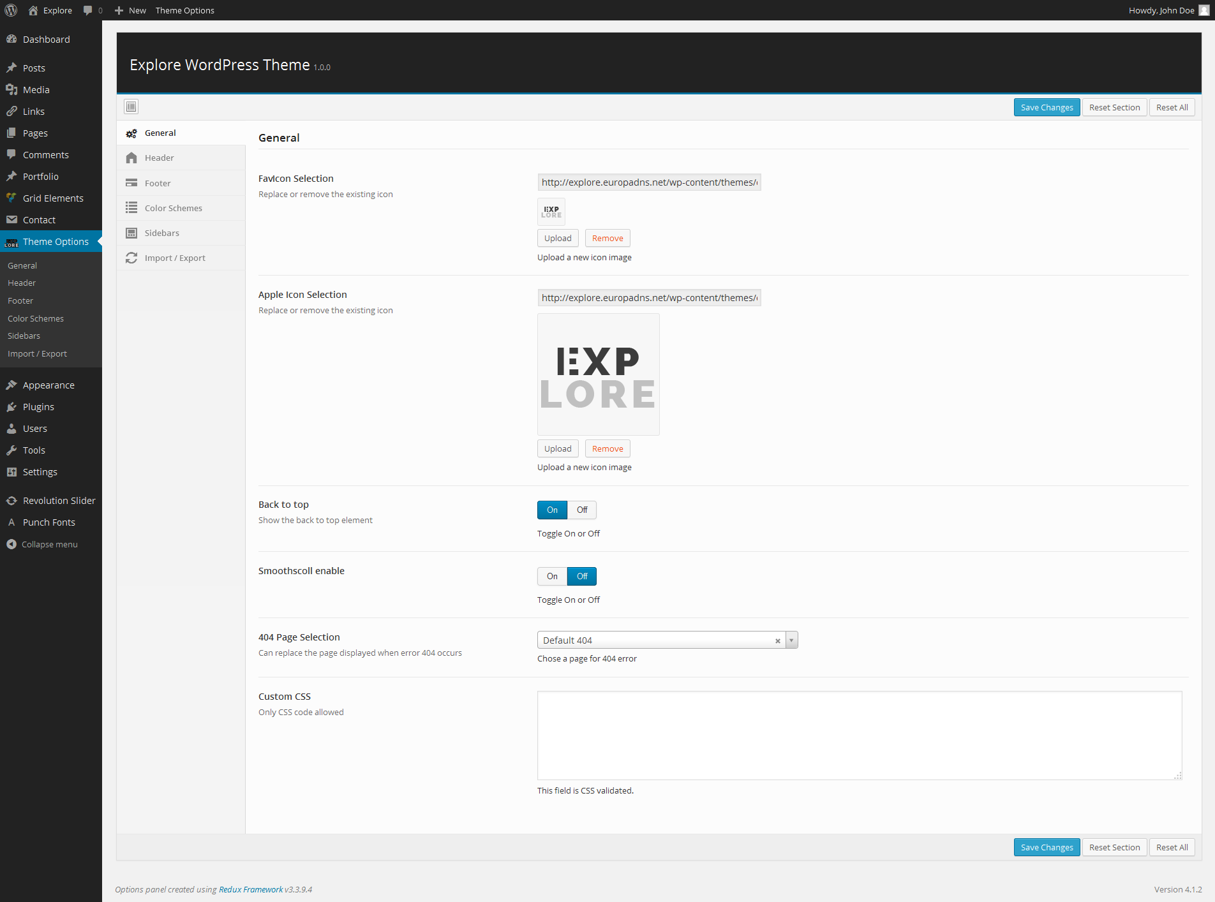Viewport: 1215px width, 902px height.
Task: Open the Sidebars options tab
Action: coord(181,233)
